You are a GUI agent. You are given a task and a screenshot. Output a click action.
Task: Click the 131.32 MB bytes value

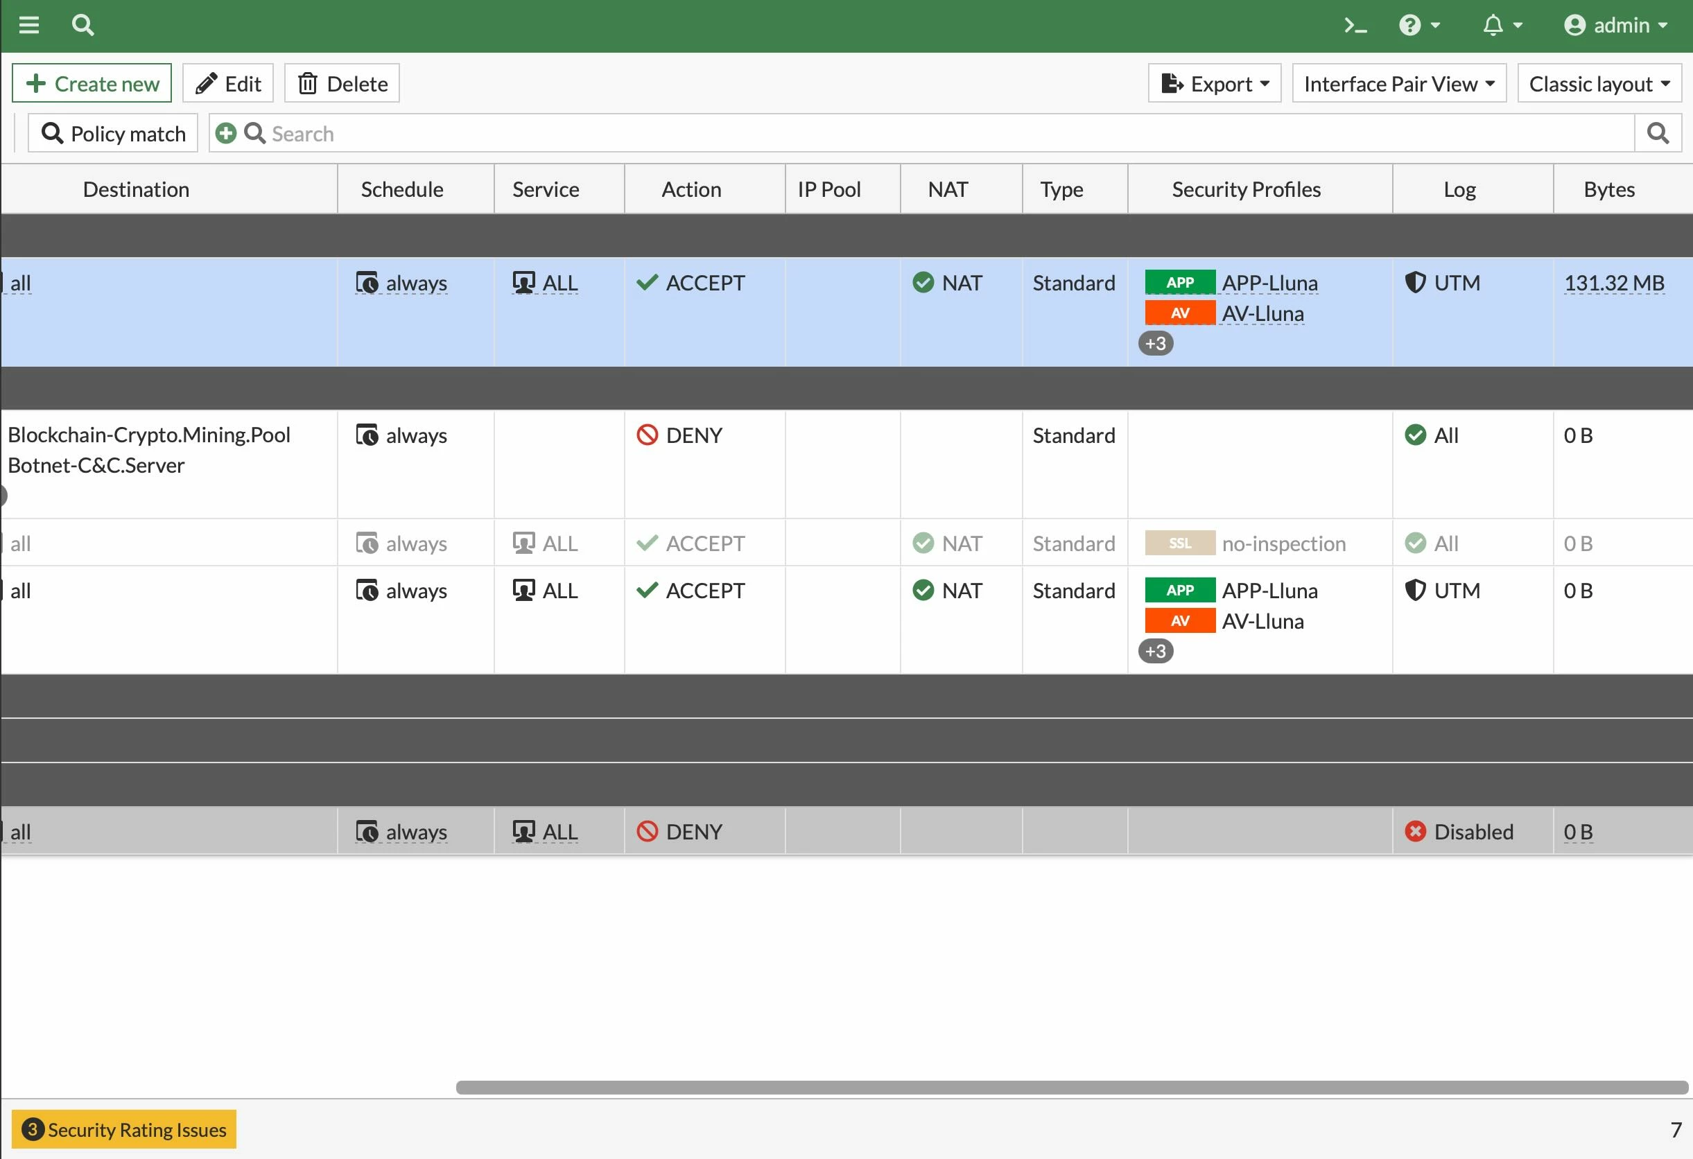[x=1615, y=283]
